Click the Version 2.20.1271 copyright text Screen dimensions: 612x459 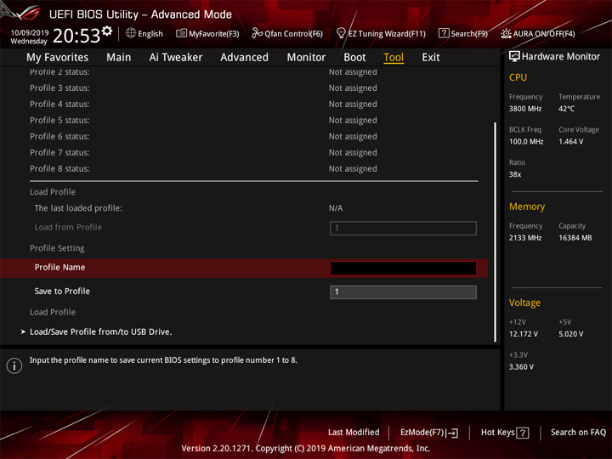pos(306,449)
